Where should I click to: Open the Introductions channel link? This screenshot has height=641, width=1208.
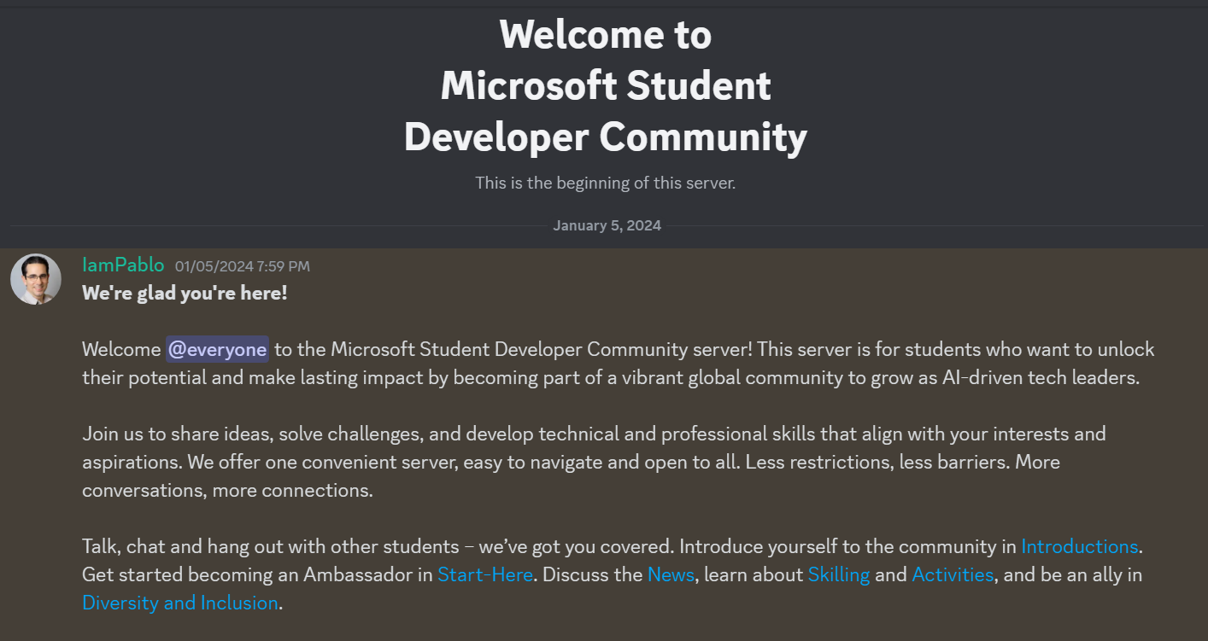click(x=1080, y=546)
